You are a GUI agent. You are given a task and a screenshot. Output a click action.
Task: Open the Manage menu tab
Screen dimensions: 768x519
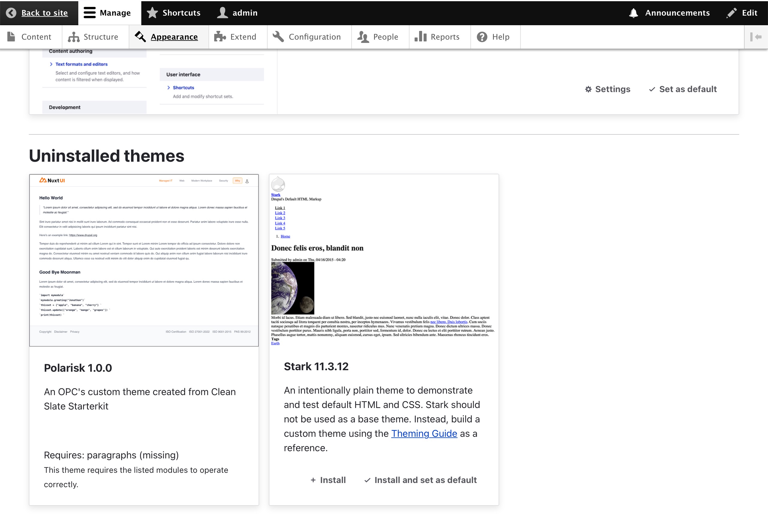point(110,13)
